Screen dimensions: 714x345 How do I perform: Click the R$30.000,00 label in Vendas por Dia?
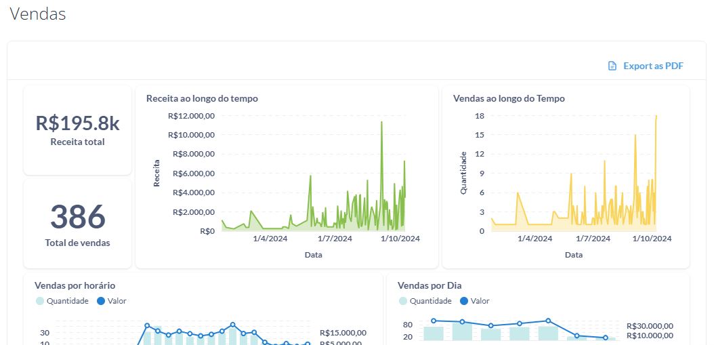tap(650, 326)
